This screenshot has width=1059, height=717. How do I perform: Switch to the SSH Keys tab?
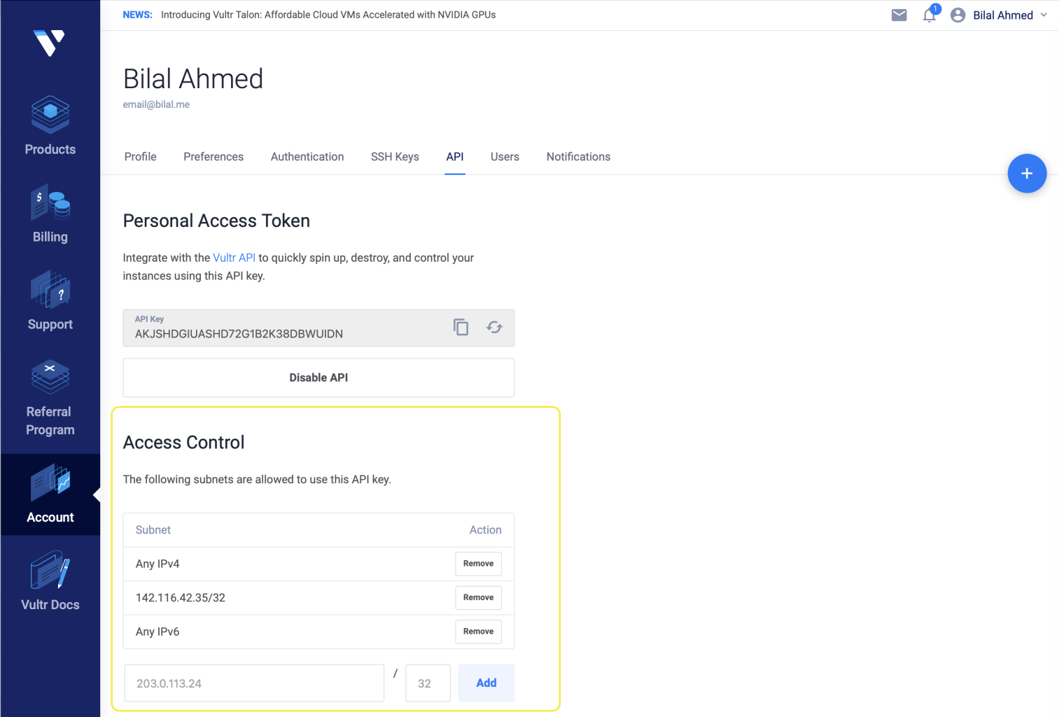pyautogui.click(x=395, y=157)
